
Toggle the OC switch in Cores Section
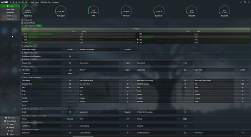point(39,26)
